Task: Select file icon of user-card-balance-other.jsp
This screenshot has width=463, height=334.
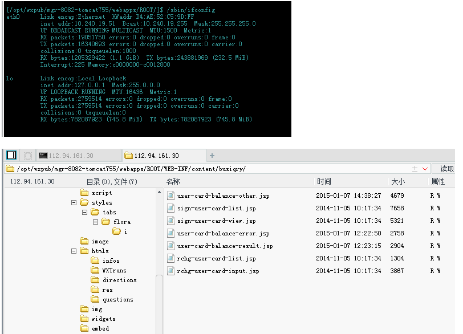Action: pyautogui.click(x=170, y=195)
